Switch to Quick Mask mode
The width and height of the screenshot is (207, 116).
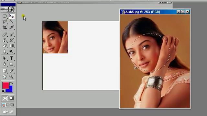11,98
